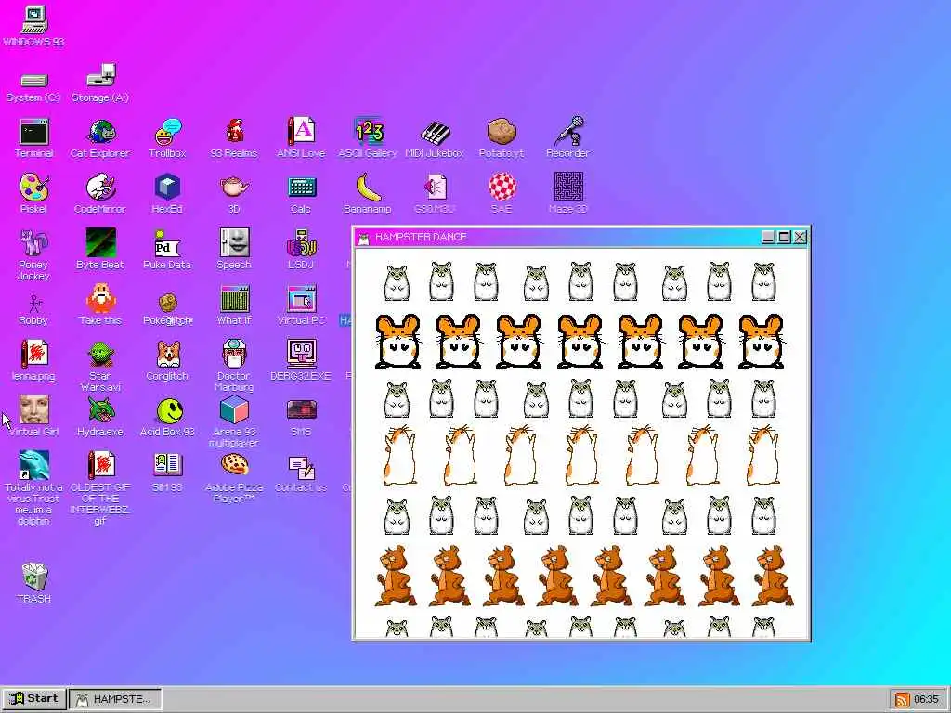Launch the Take this icon

pyautogui.click(x=100, y=299)
